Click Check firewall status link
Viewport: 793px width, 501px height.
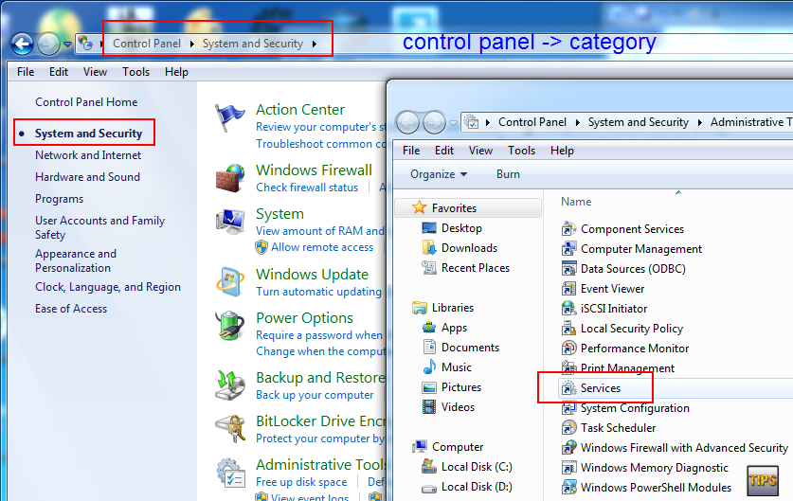point(307,188)
